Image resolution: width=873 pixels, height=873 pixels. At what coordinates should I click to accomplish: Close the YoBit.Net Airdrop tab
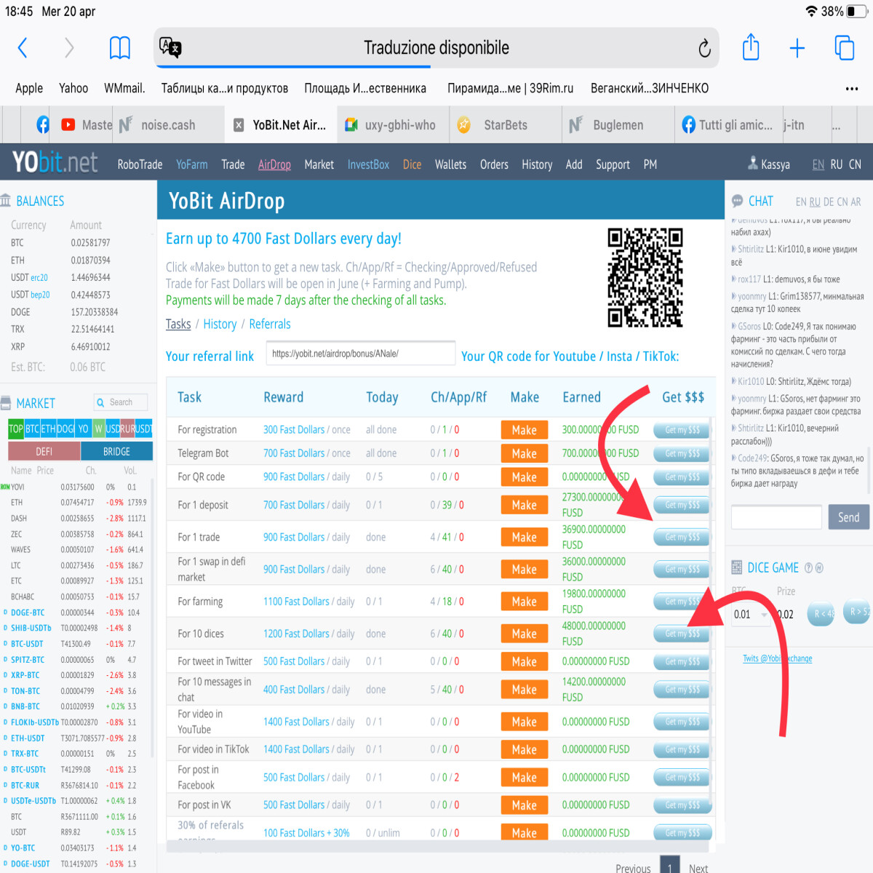239,125
